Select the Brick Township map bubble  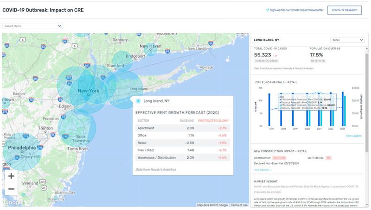click(x=77, y=129)
